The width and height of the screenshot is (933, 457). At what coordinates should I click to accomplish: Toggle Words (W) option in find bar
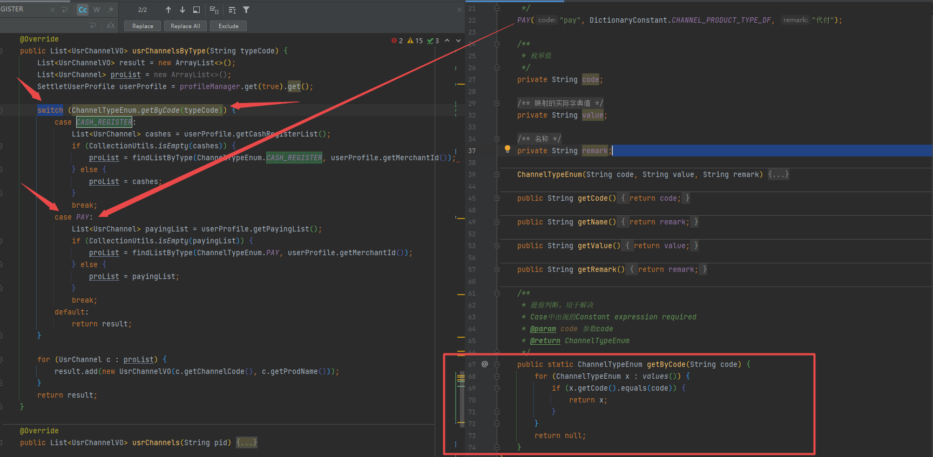(97, 10)
